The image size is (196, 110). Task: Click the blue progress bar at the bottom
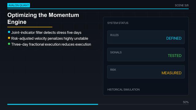[x=53, y=104]
